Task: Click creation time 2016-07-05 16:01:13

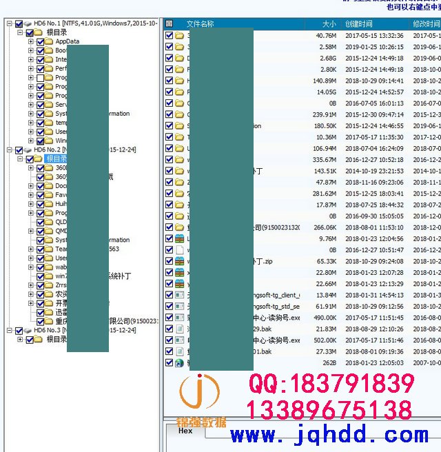Action: 374,103
